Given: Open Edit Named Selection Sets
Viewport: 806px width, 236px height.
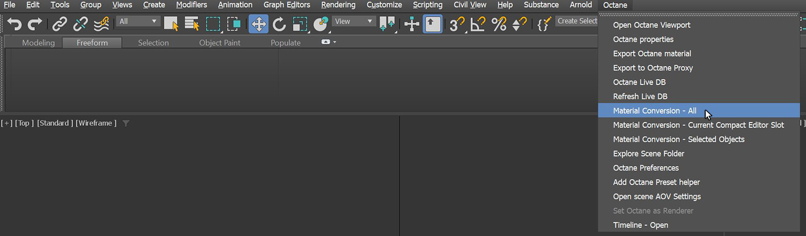Looking at the screenshot, I should (544, 24).
